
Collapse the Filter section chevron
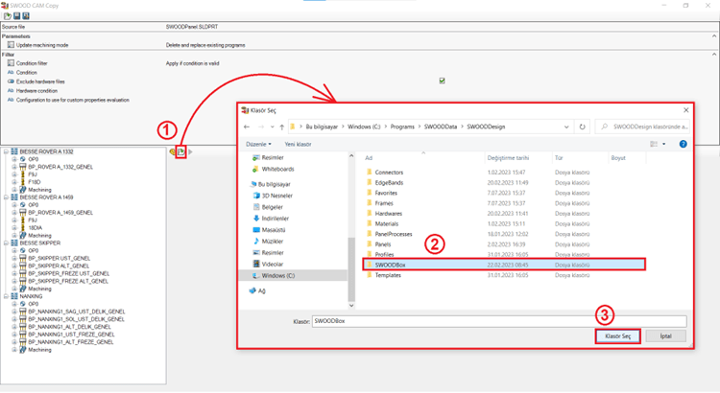pyautogui.click(x=714, y=55)
